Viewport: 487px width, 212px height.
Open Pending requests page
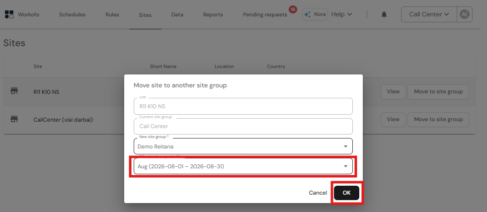(x=265, y=14)
